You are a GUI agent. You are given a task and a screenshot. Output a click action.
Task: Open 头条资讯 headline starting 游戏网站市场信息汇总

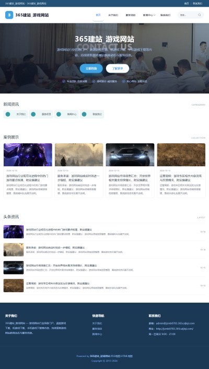click(x=61, y=266)
